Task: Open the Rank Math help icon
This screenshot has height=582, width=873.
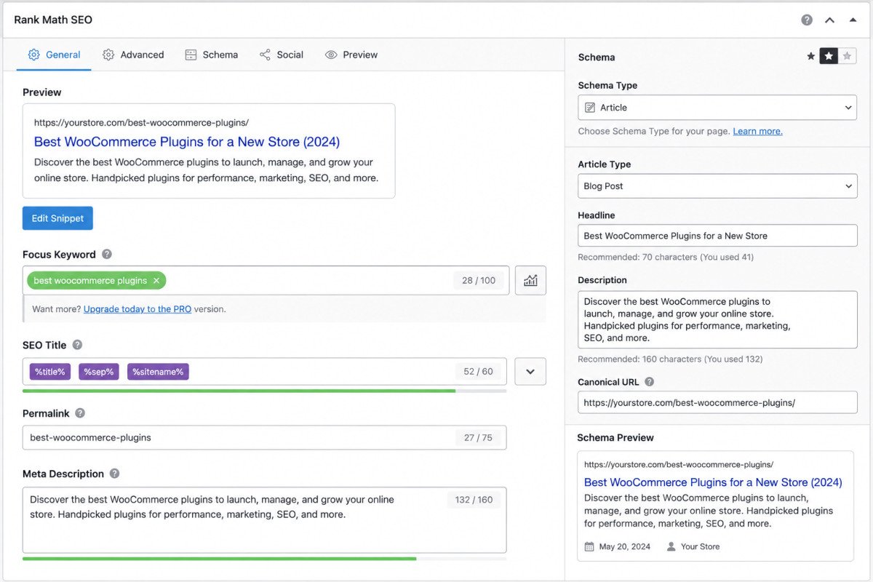Action: pos(807,20)
